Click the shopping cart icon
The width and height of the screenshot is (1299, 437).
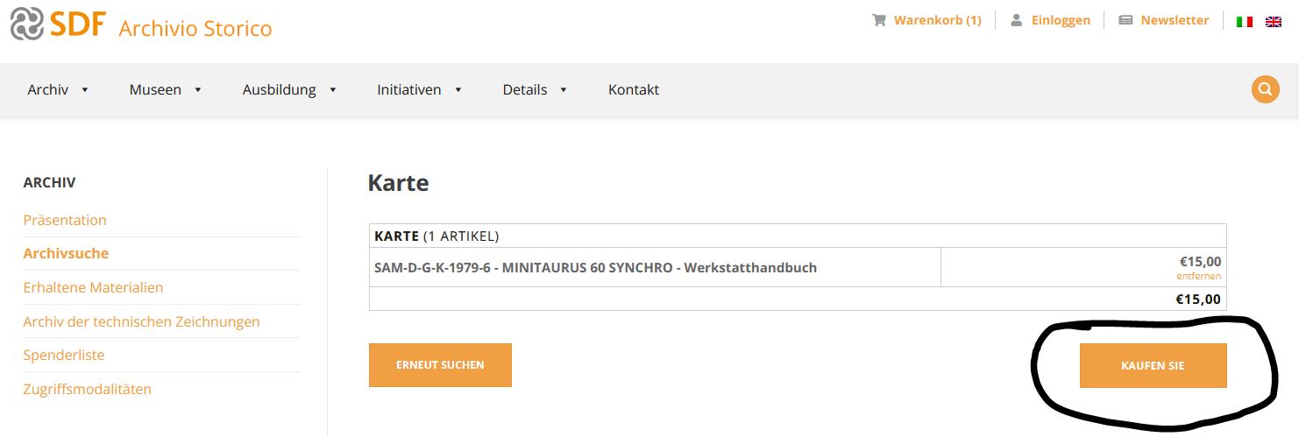878,20
